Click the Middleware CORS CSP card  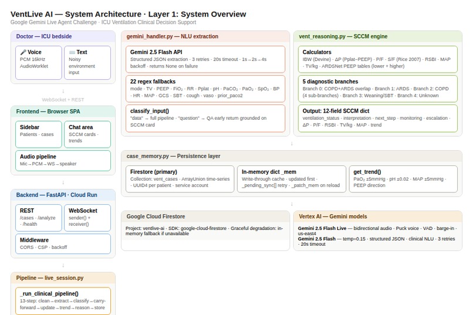click(63, 244)
